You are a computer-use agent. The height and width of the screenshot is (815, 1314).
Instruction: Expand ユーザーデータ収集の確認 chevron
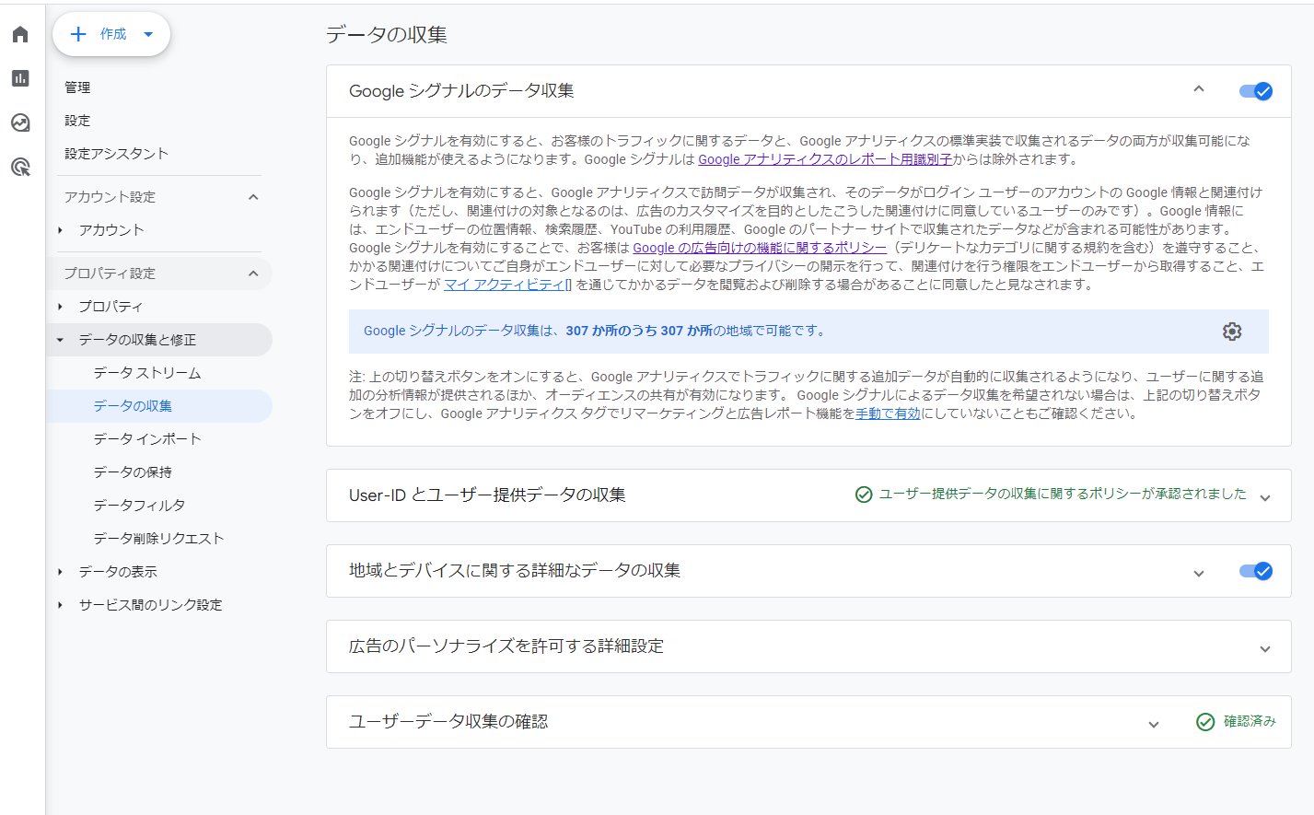pyautogui.click(x=1154, y=724)
